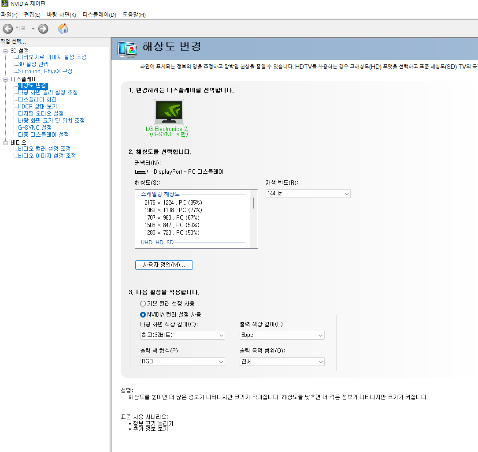Select 해상도 변경 in tree
Viewport: 478px width, 452px height.
click(33, 86)
